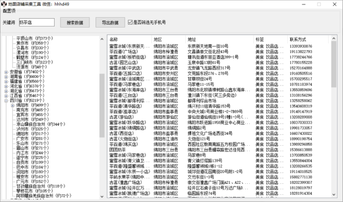
Task: Click address cell 东辰新天地南一街10号
Action: pyautogui.click(x=208, y=46)
